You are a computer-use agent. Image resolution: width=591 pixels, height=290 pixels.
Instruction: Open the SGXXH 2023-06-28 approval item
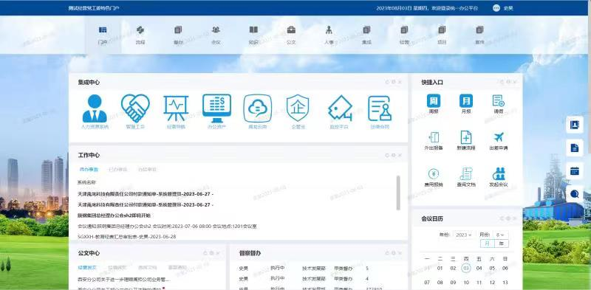click(x=126, y=236)
